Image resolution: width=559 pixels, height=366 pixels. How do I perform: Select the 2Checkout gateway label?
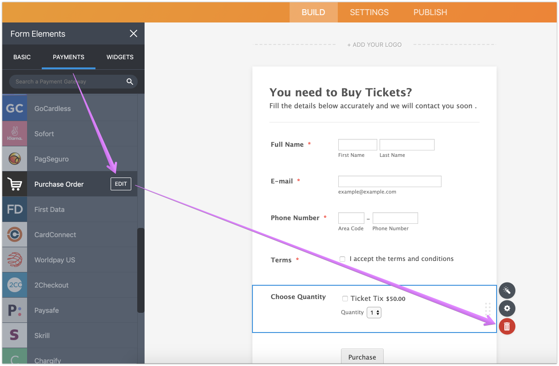point(51,285)
